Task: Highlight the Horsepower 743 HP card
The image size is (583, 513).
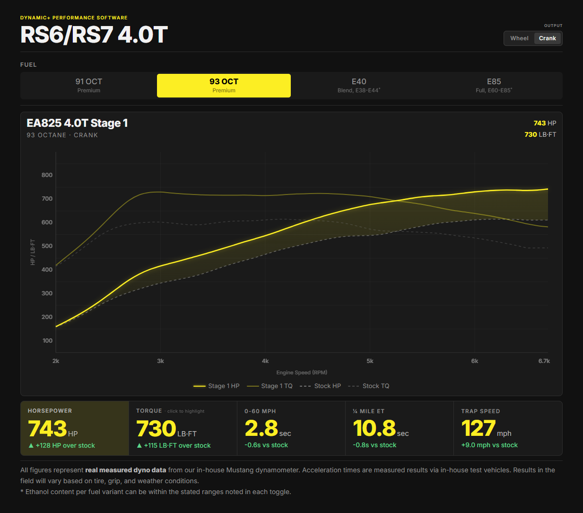Action: click(75, 428)
